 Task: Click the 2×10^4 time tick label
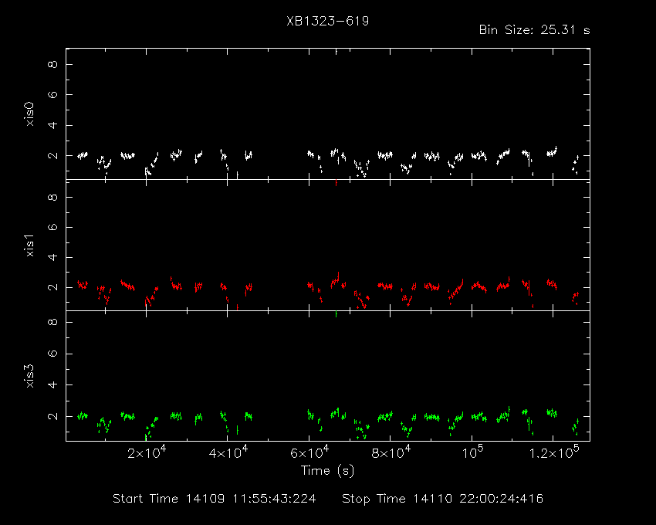[x=147, y=452]
